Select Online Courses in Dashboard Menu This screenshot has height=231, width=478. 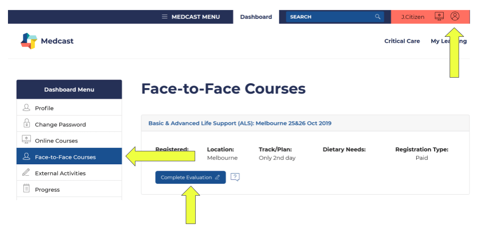click(x=69, y=140)
